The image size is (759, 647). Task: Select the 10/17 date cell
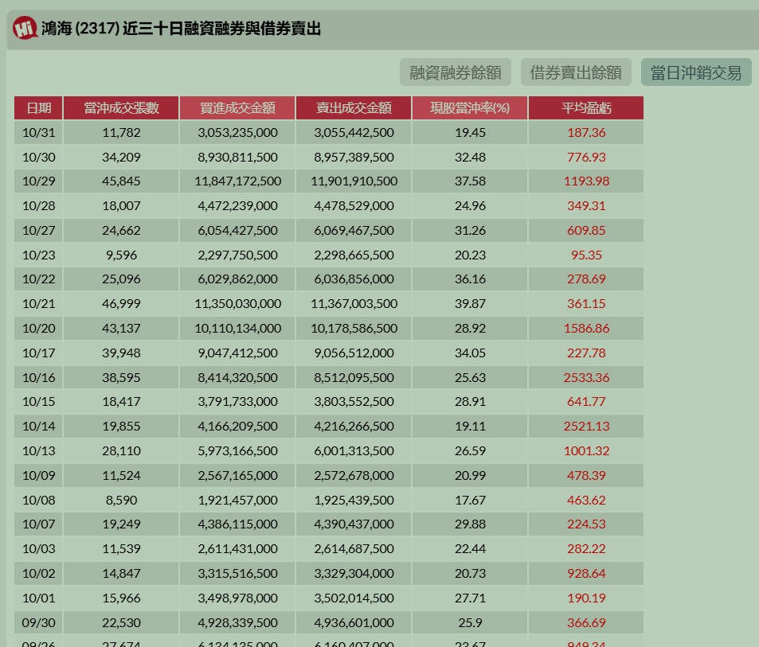[39, 353]
